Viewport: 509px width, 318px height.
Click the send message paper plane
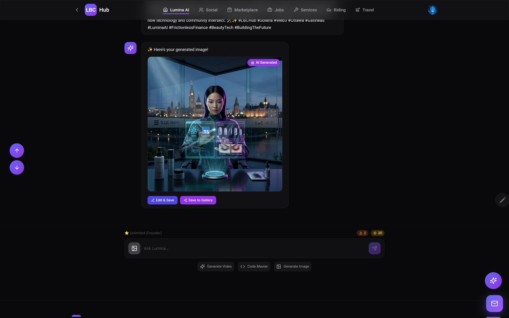pos(374,248)
